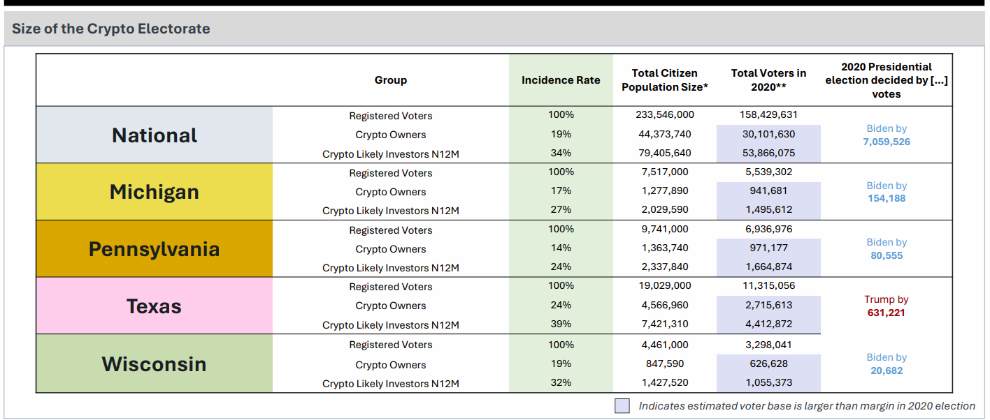Viewport: 990px width, 420px height.
Task: Select the 'Pennsylvania' row label
Action: click(x=155, y=249)
